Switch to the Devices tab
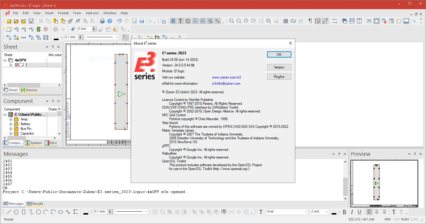 pos(29,90)
